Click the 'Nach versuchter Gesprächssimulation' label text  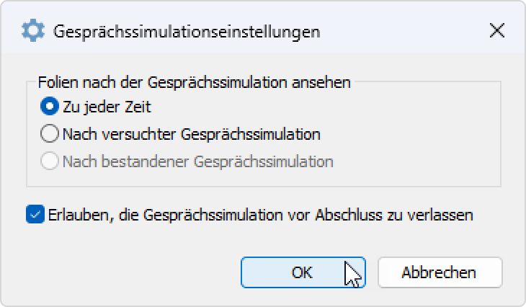click(192, 134)
